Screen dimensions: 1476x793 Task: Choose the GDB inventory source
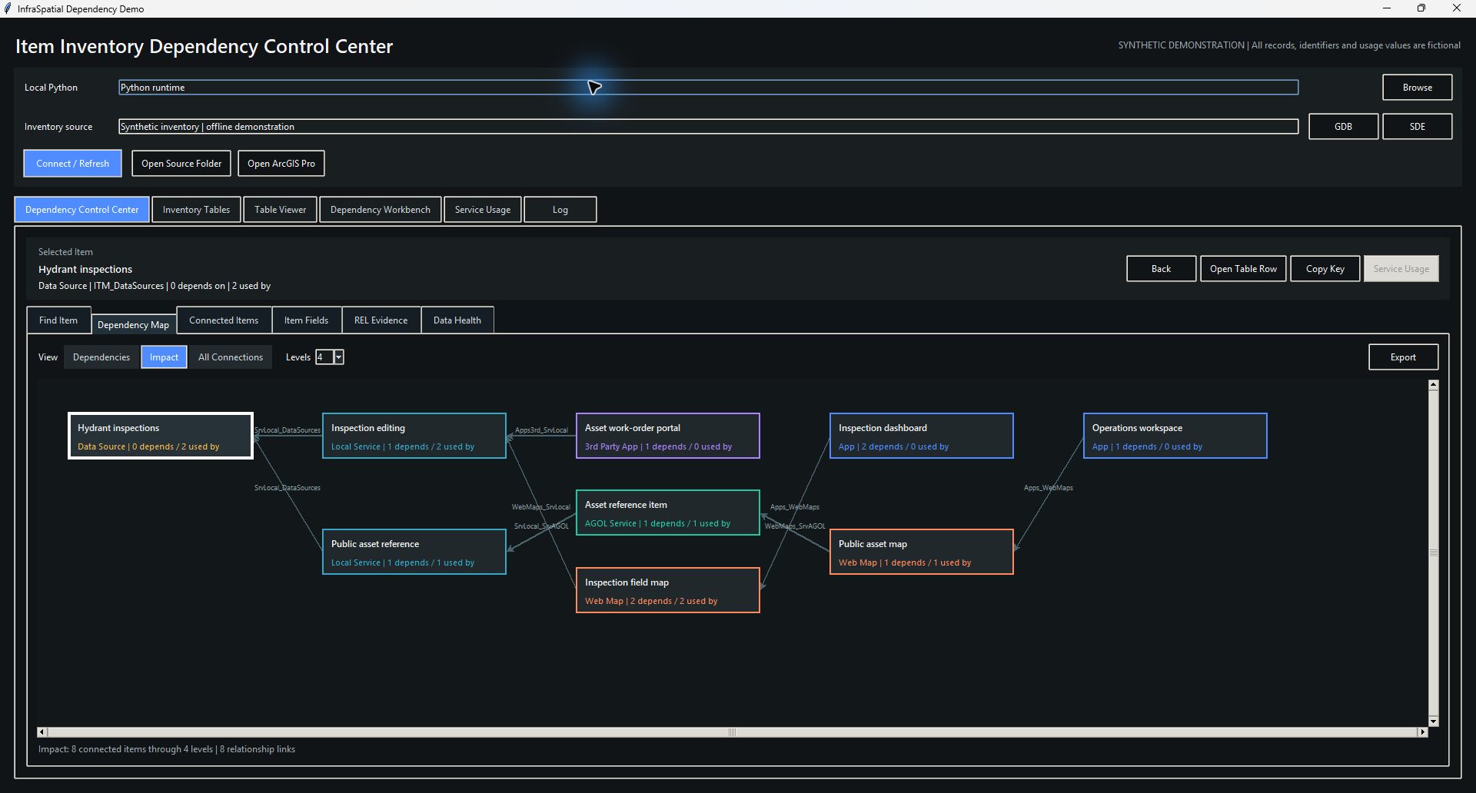(x=1344, y=127)
